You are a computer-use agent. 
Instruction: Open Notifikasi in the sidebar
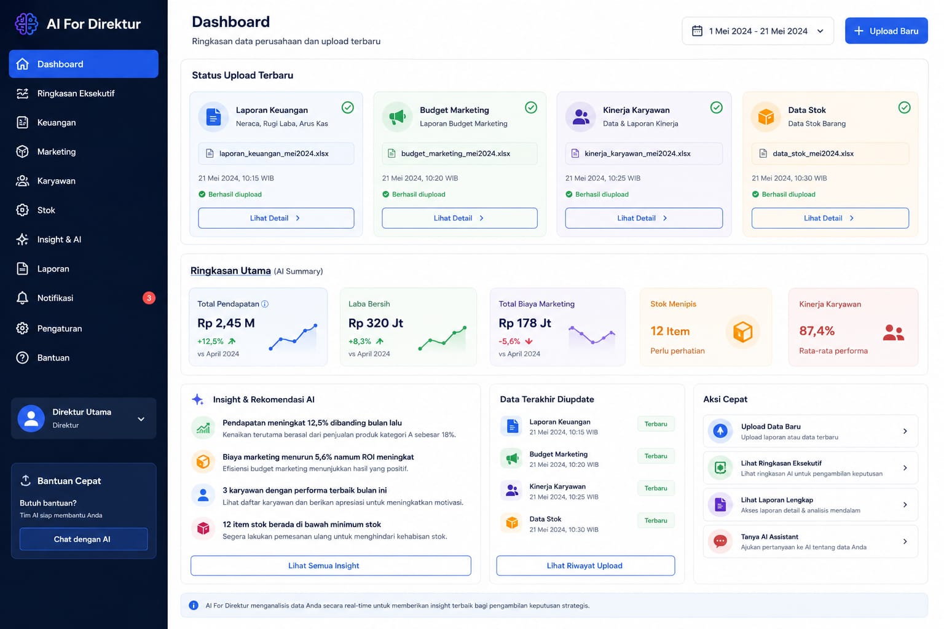84,298
